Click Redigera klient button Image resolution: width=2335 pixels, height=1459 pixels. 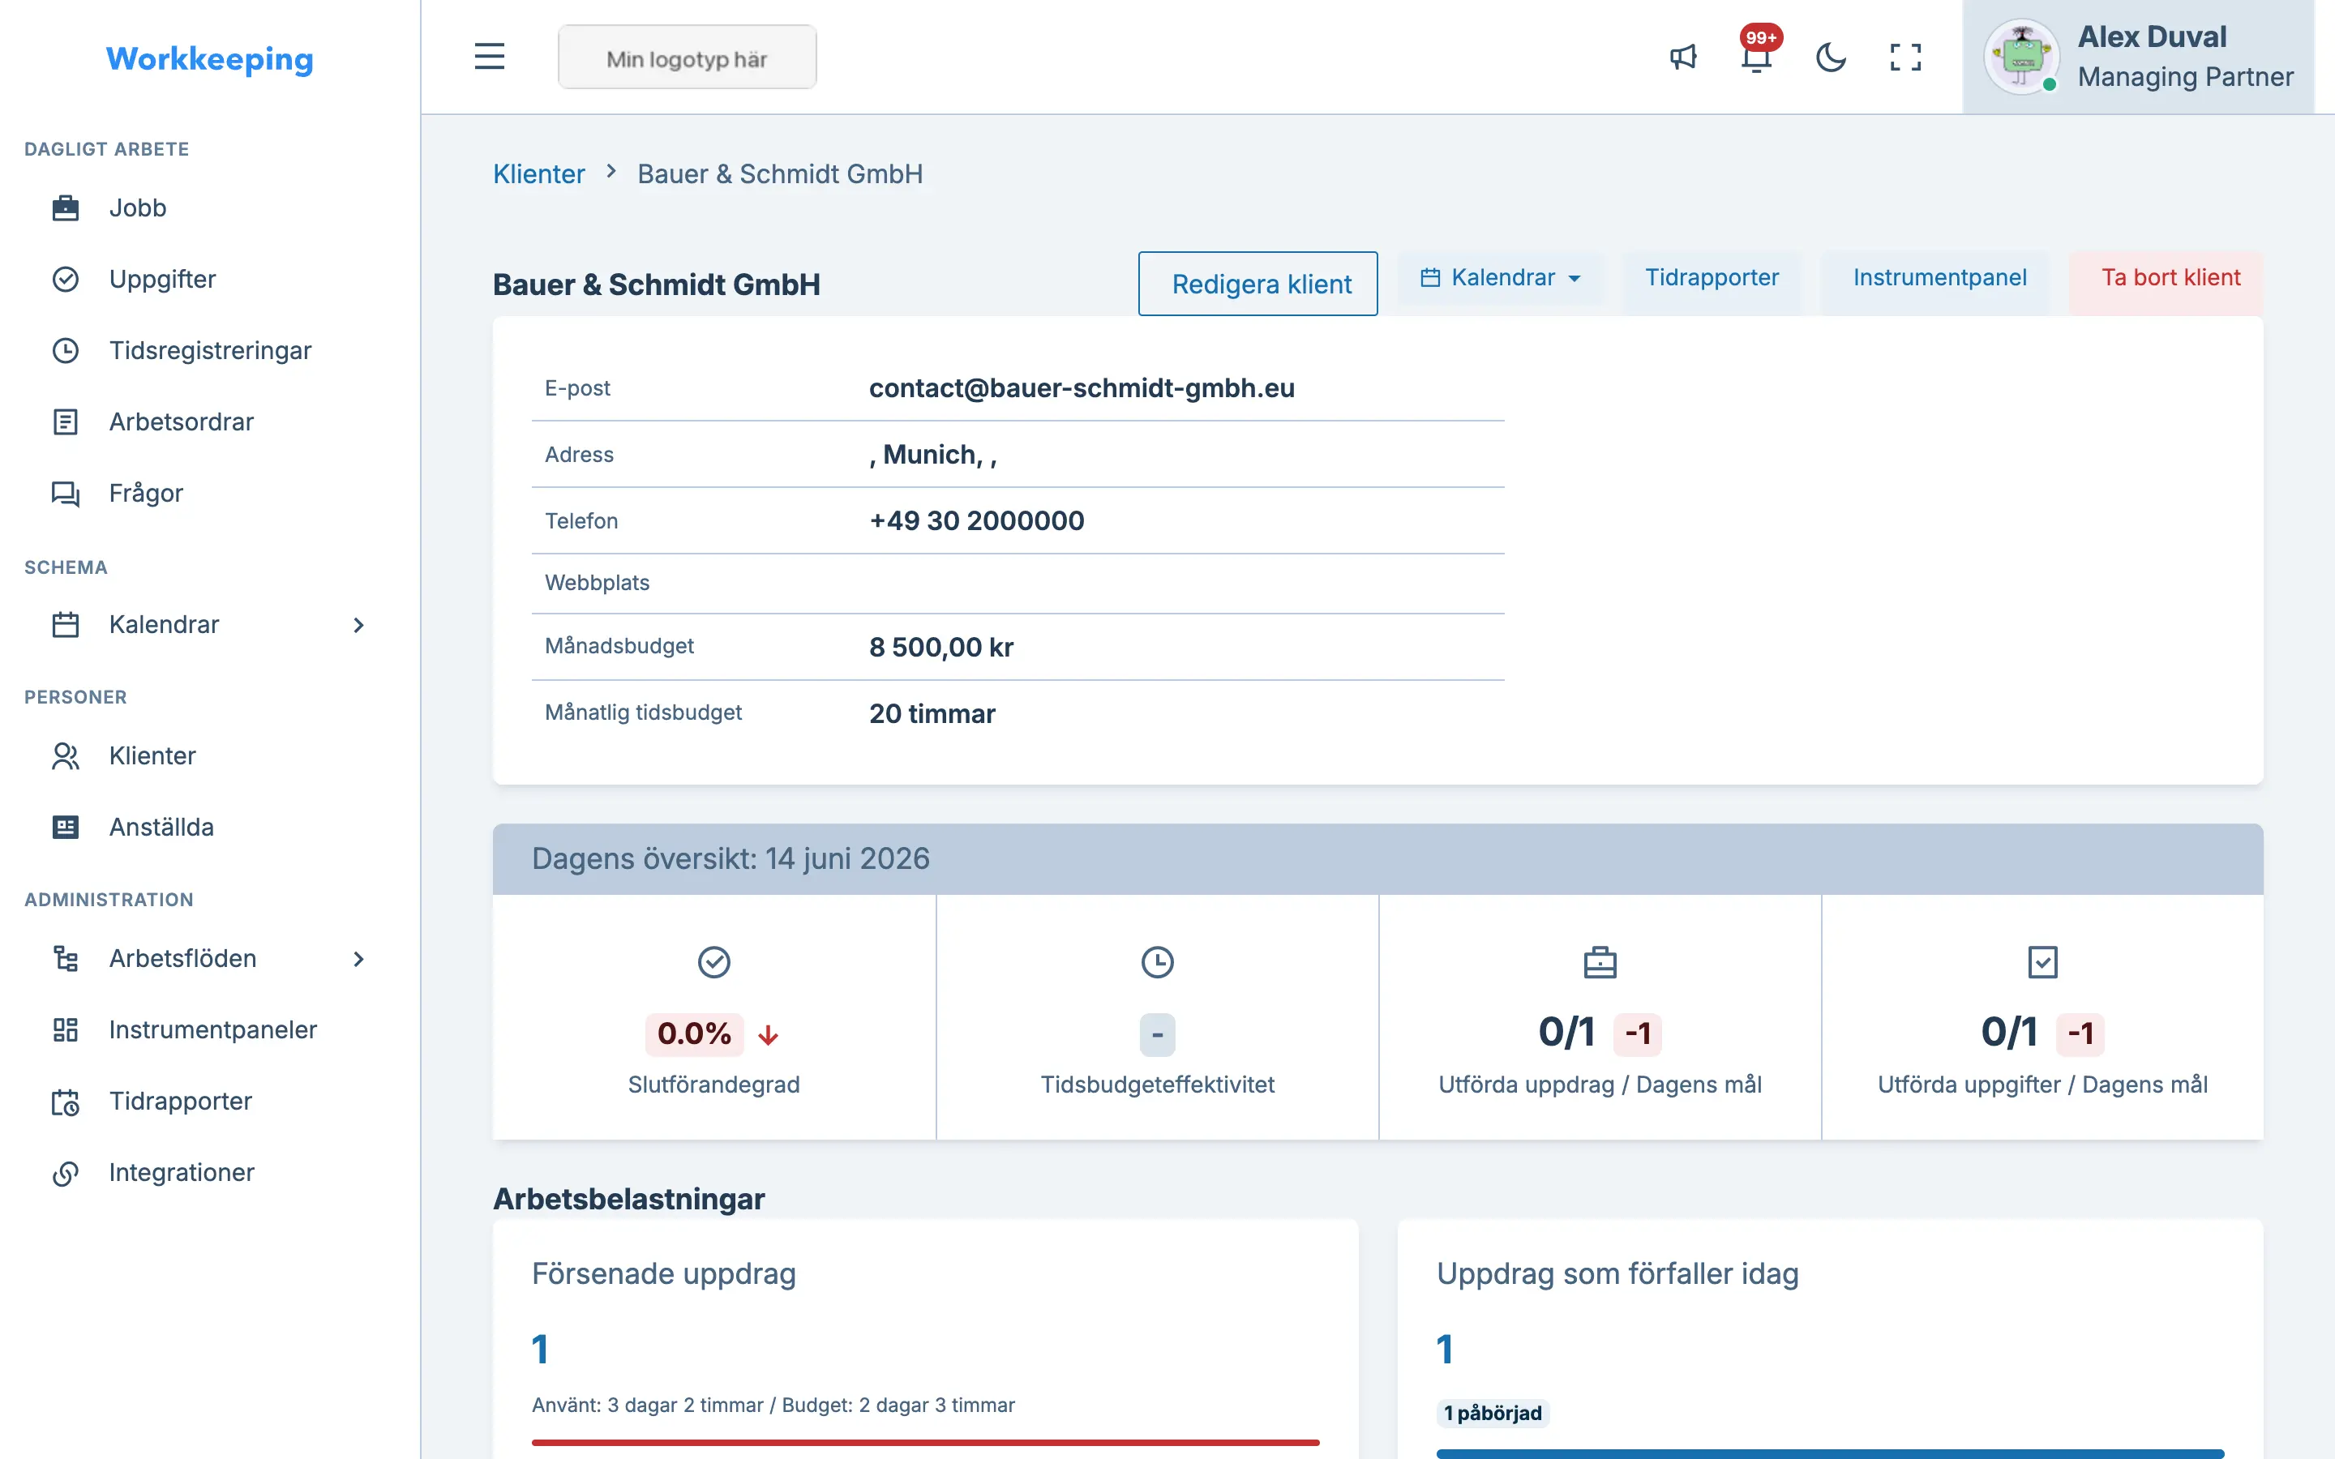coord(1257,284)
